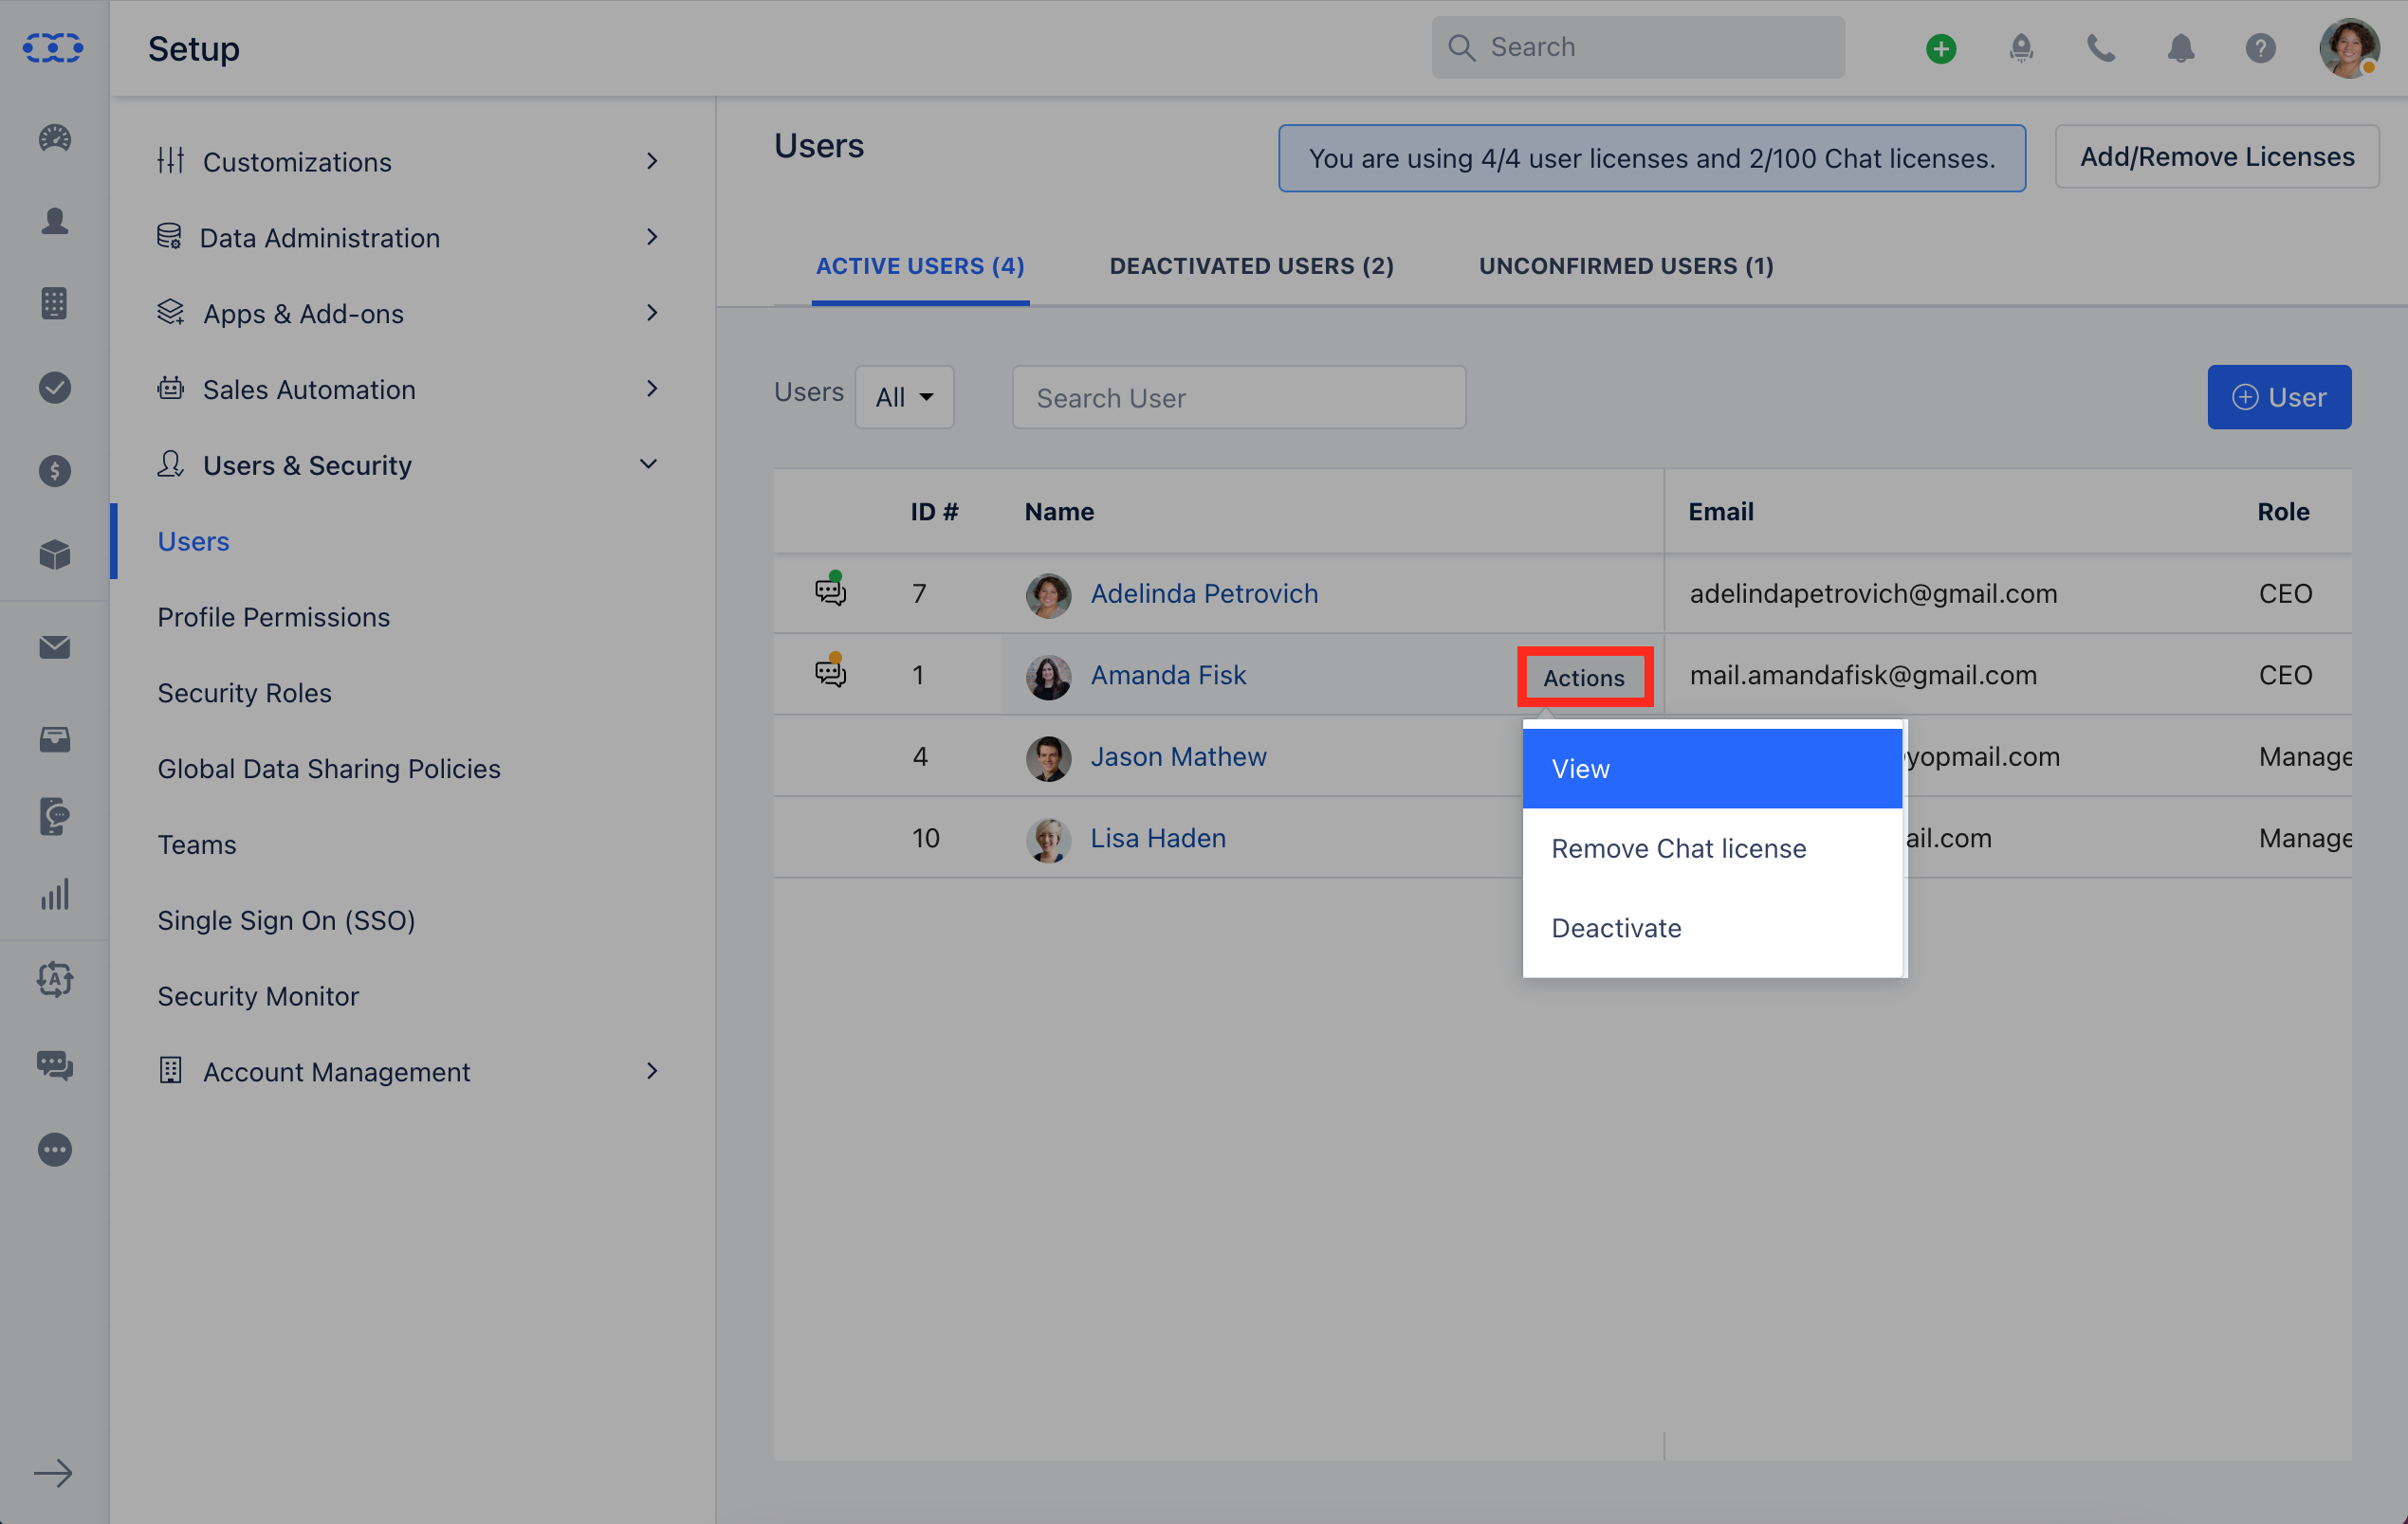The image size is (2408, 1524).
Task: Open the notifications bell icon
Action: coord(2181,47)
